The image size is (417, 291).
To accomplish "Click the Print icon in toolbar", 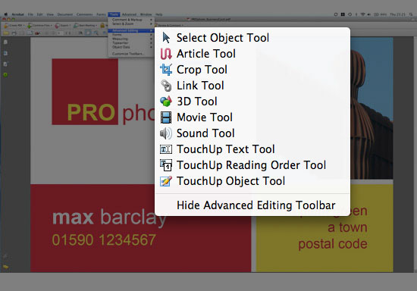I will pyautogui.click(x=14, y=33).
